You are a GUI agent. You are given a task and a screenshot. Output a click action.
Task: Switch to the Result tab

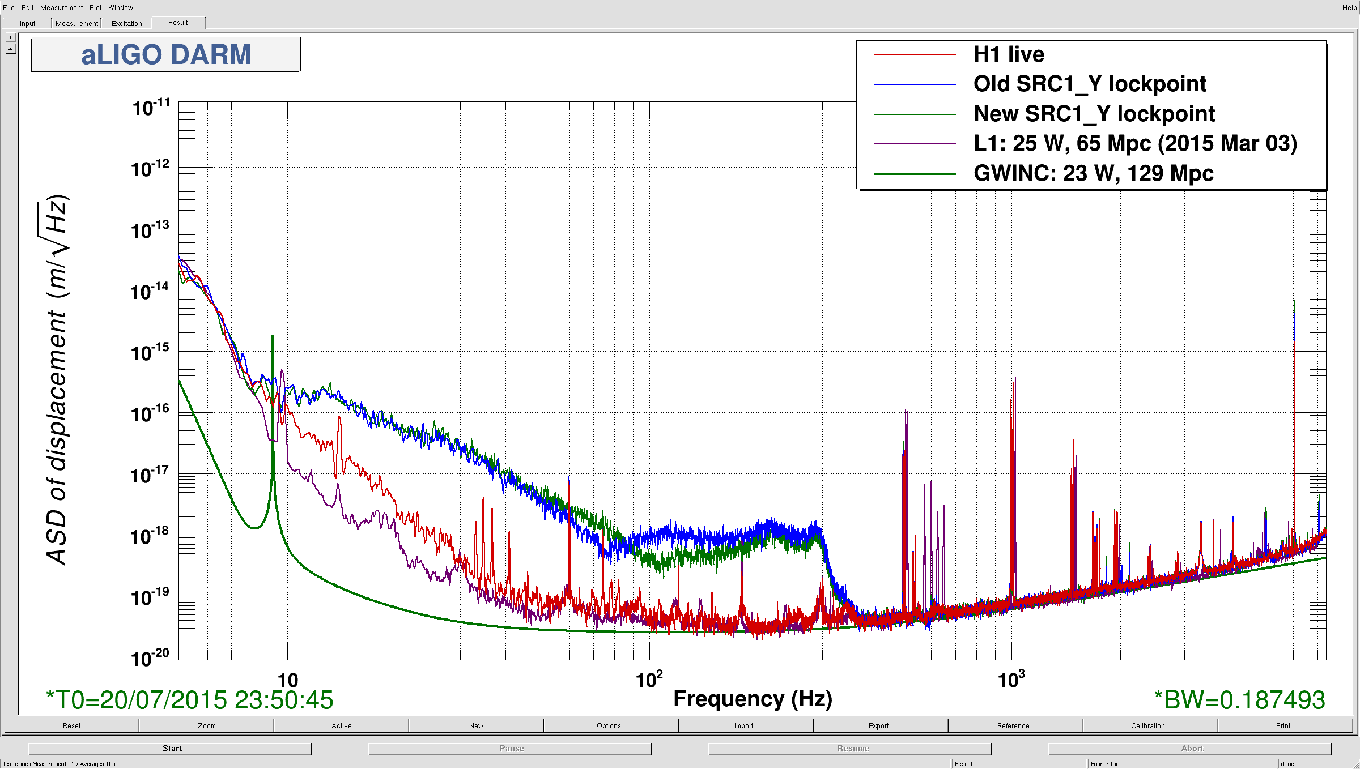click(x=178, y=23)
